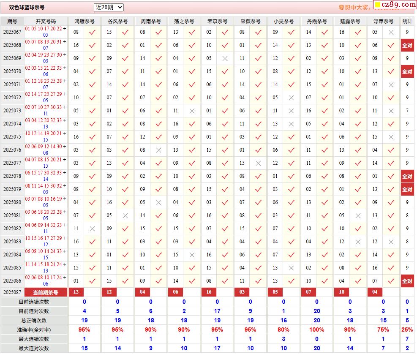This screenshot has height=354, width=417.
Task: Click draw numbers 01 05 10 17 20 22
Action: coord(44,29)
